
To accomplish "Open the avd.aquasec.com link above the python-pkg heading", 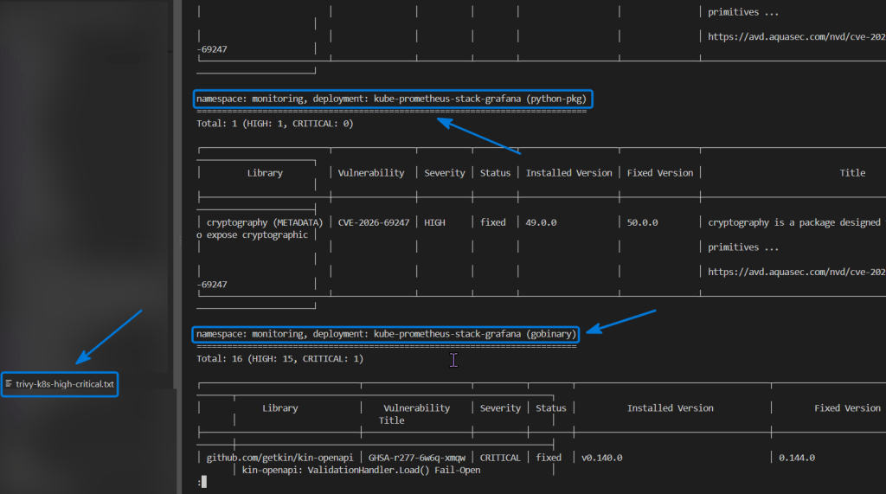I will tap(796, 37).
